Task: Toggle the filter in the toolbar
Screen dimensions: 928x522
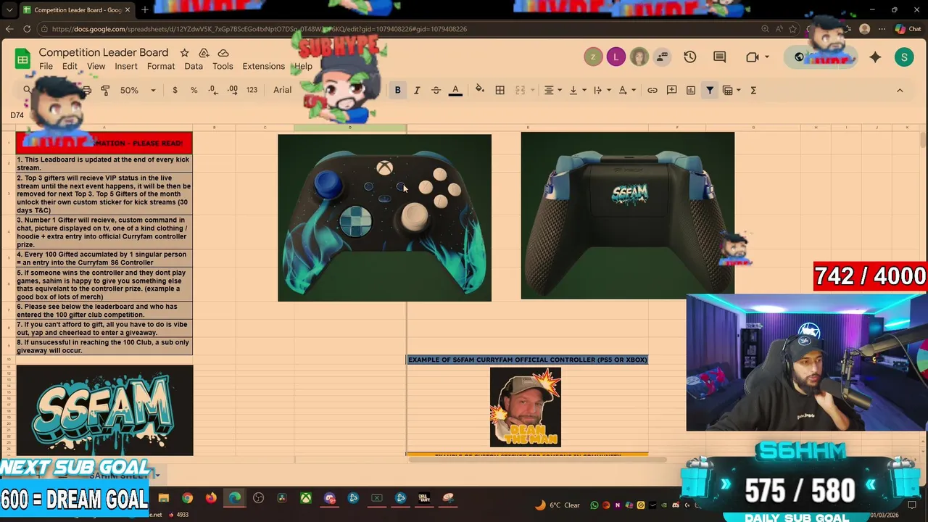Action: click(710, 90)
